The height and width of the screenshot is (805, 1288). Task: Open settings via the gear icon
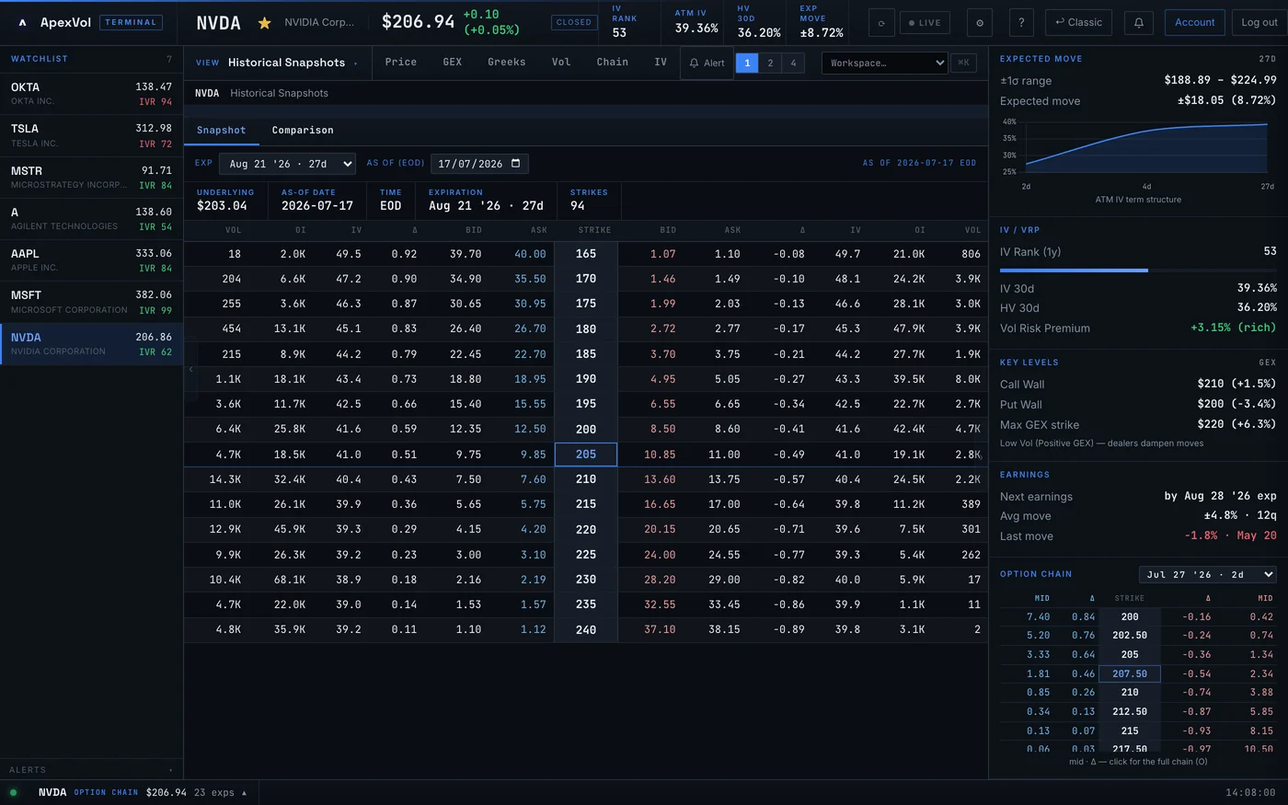tap(979, 23)
